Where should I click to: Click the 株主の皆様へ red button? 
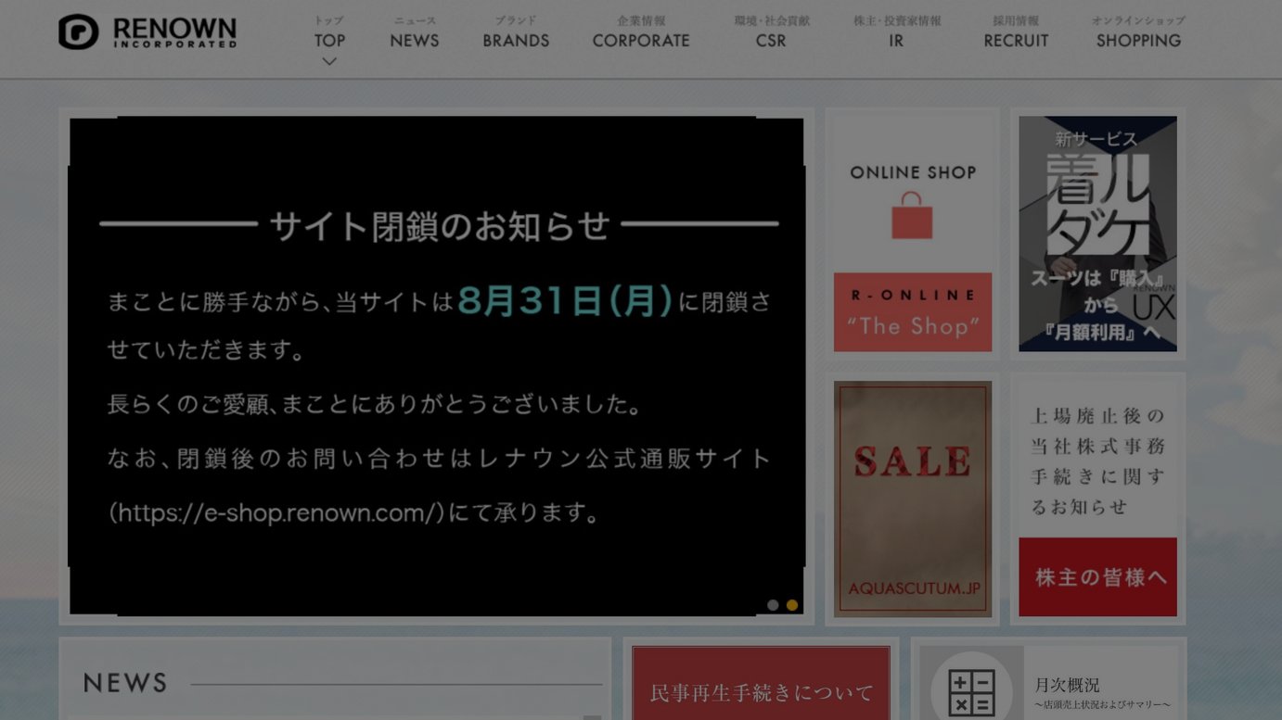click(1097, 577)
